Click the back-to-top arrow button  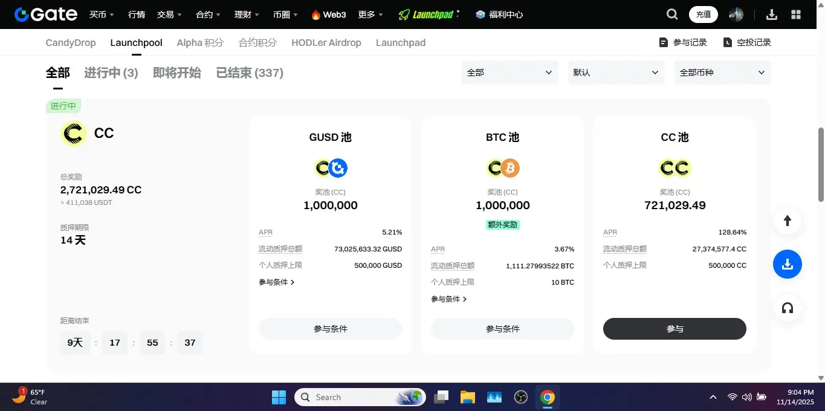(x=788, y=221)
